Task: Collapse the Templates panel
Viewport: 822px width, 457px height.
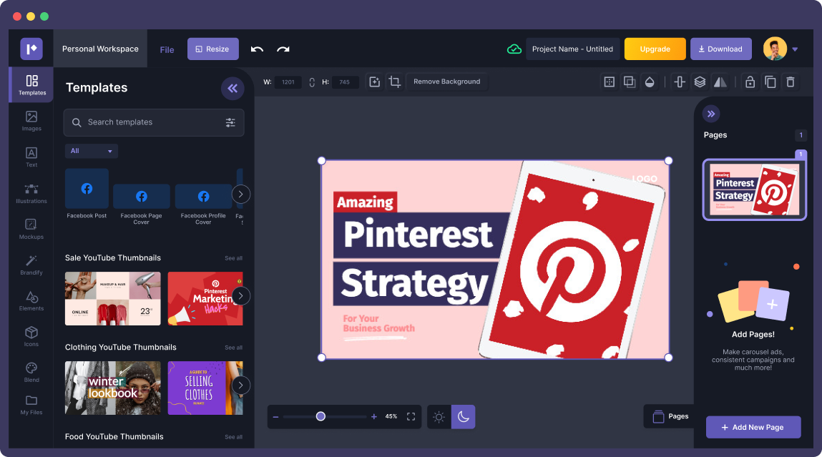Action: (233, 88)
